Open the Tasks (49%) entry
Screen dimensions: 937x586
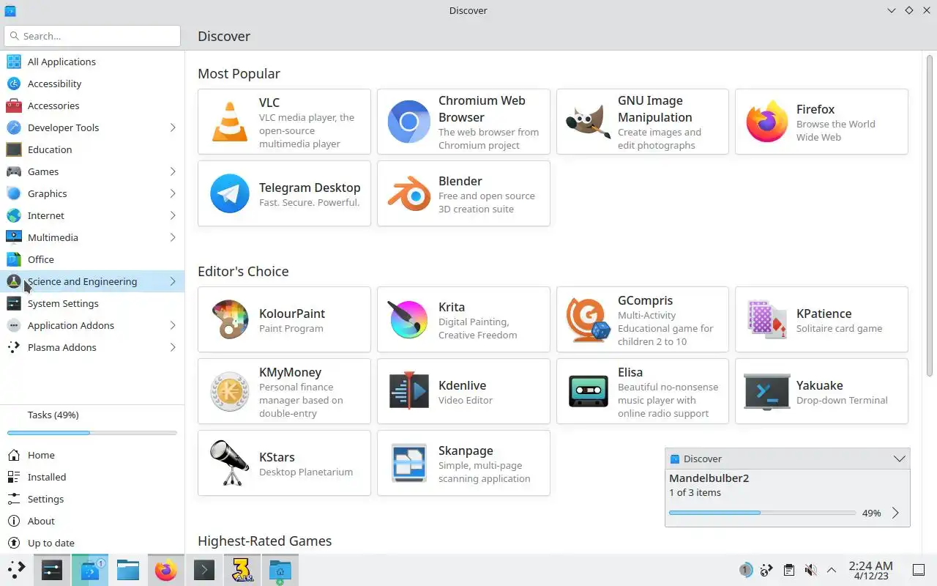click(x=53, y=415)
